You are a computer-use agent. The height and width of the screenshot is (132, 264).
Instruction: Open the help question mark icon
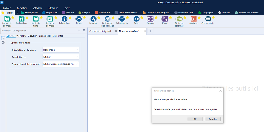(3, 43)
